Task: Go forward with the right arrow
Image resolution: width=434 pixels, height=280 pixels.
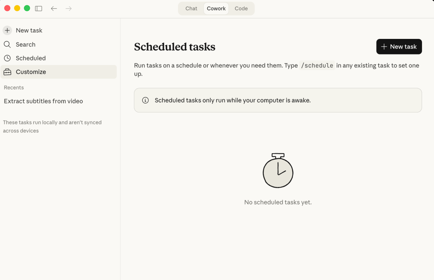Action: pos(69,8)
